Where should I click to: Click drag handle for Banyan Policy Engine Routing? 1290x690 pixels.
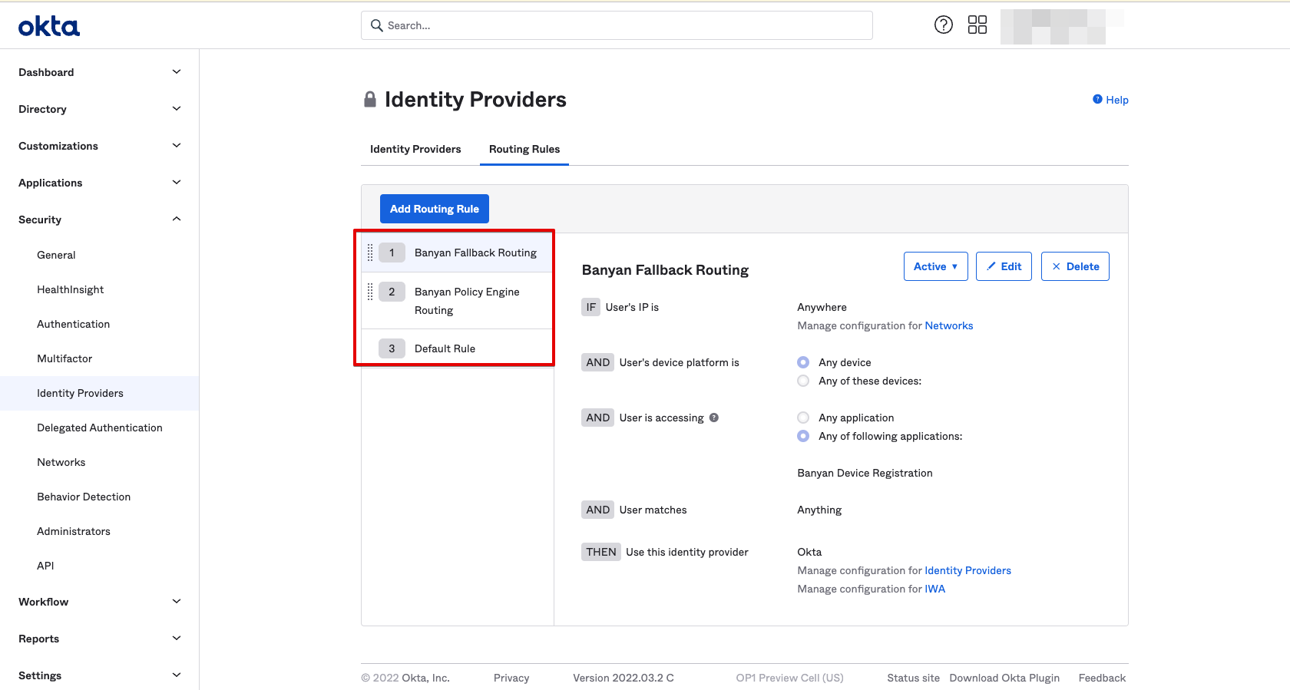(370, 292)
